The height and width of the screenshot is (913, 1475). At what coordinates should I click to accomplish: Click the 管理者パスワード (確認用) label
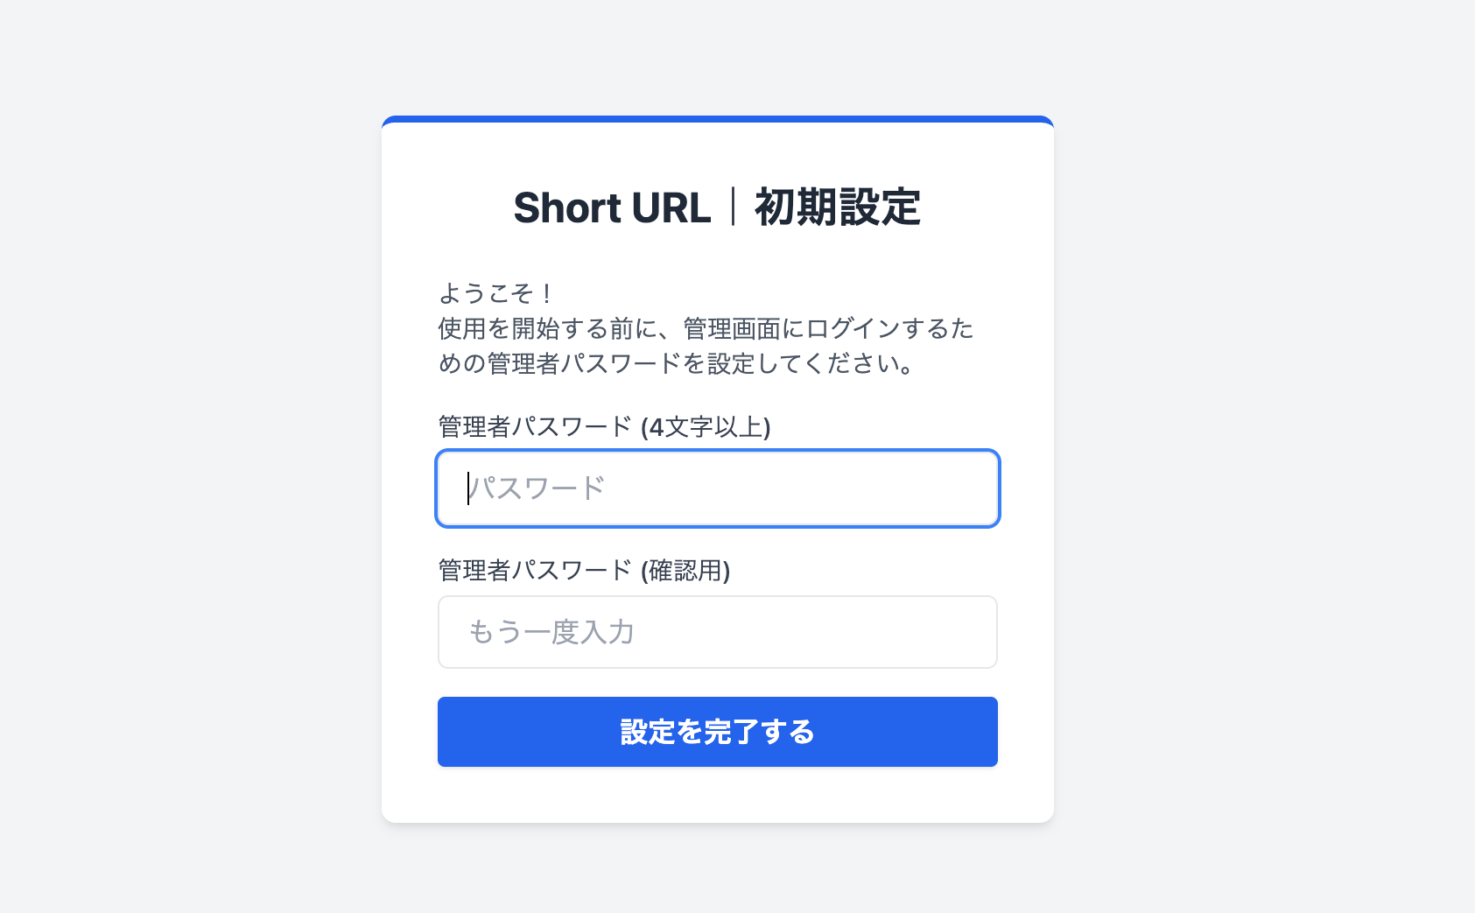[584, 571]
